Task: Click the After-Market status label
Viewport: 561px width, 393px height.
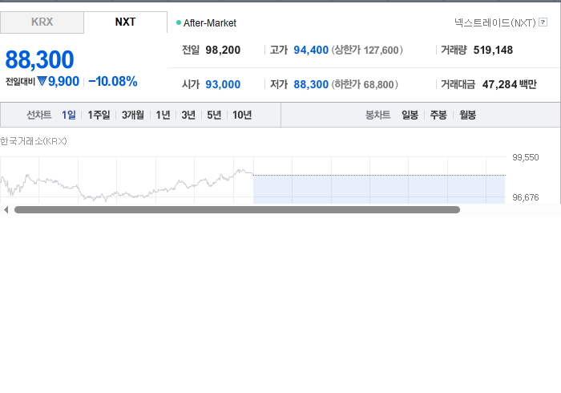Action: [x=210, y=23]
